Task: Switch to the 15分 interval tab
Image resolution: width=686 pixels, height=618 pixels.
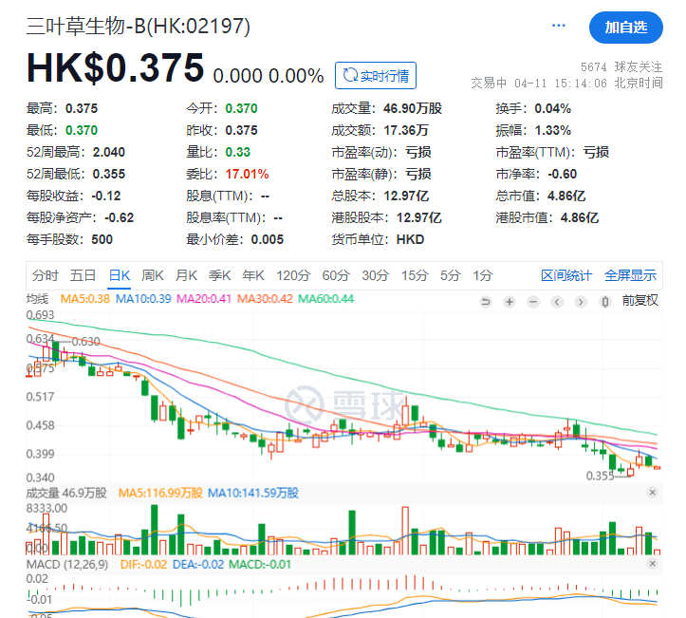Action: tap(415, 275)
